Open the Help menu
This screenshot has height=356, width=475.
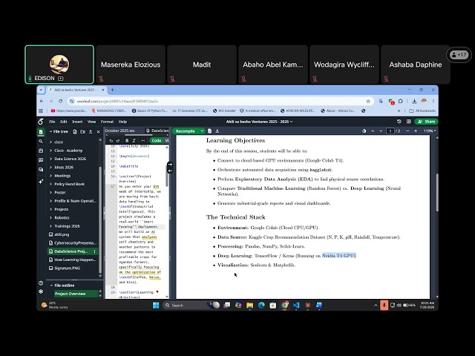click(122, 122)
